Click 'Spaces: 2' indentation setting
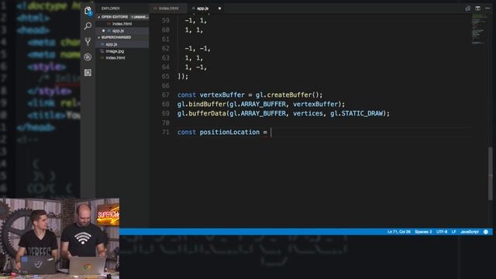Screen dimensions: 496x279 (423, 232)
